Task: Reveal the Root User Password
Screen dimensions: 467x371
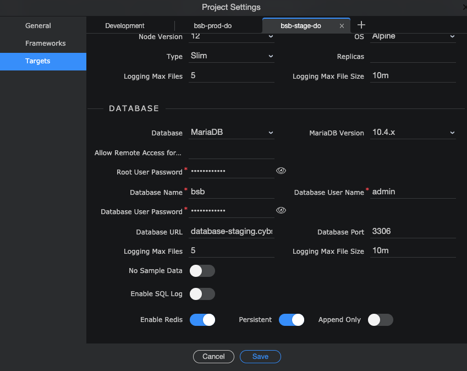Action: (281, 171)
